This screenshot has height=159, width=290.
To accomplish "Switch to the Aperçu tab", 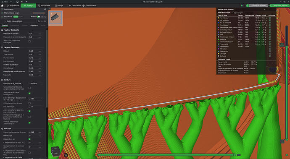I will (x=28, y=5).
